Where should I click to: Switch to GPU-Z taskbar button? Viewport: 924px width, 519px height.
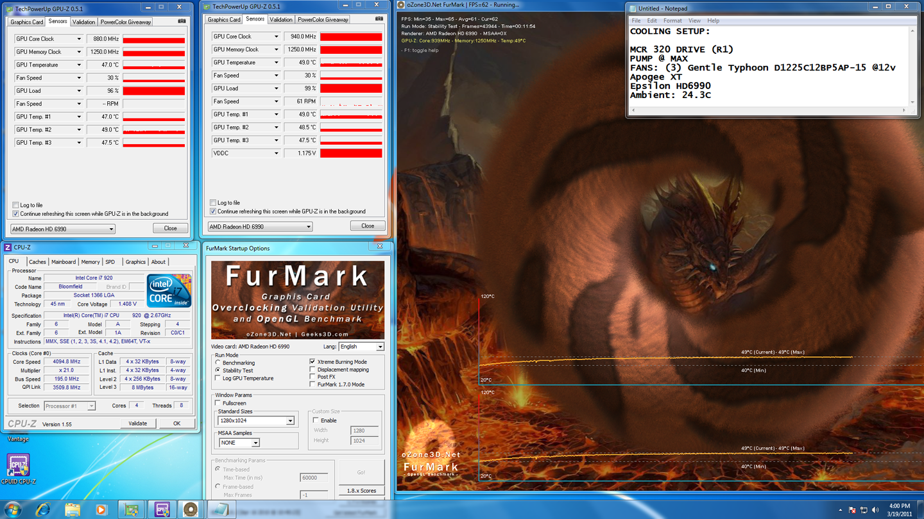click(132, 509)
